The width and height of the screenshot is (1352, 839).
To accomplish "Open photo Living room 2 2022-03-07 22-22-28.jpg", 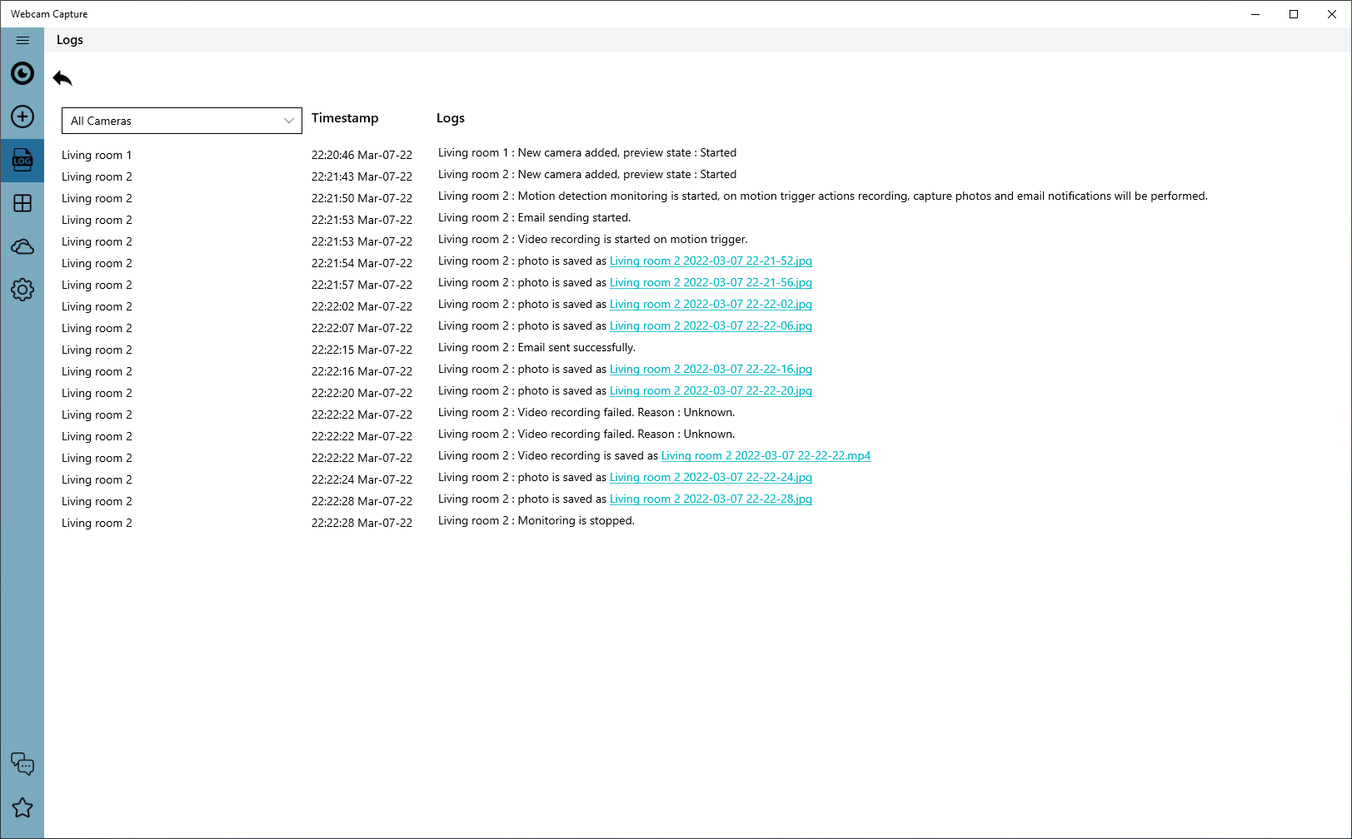I will click(711, 499).
